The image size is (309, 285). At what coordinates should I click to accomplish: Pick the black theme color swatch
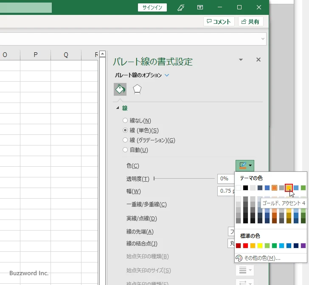245,188
